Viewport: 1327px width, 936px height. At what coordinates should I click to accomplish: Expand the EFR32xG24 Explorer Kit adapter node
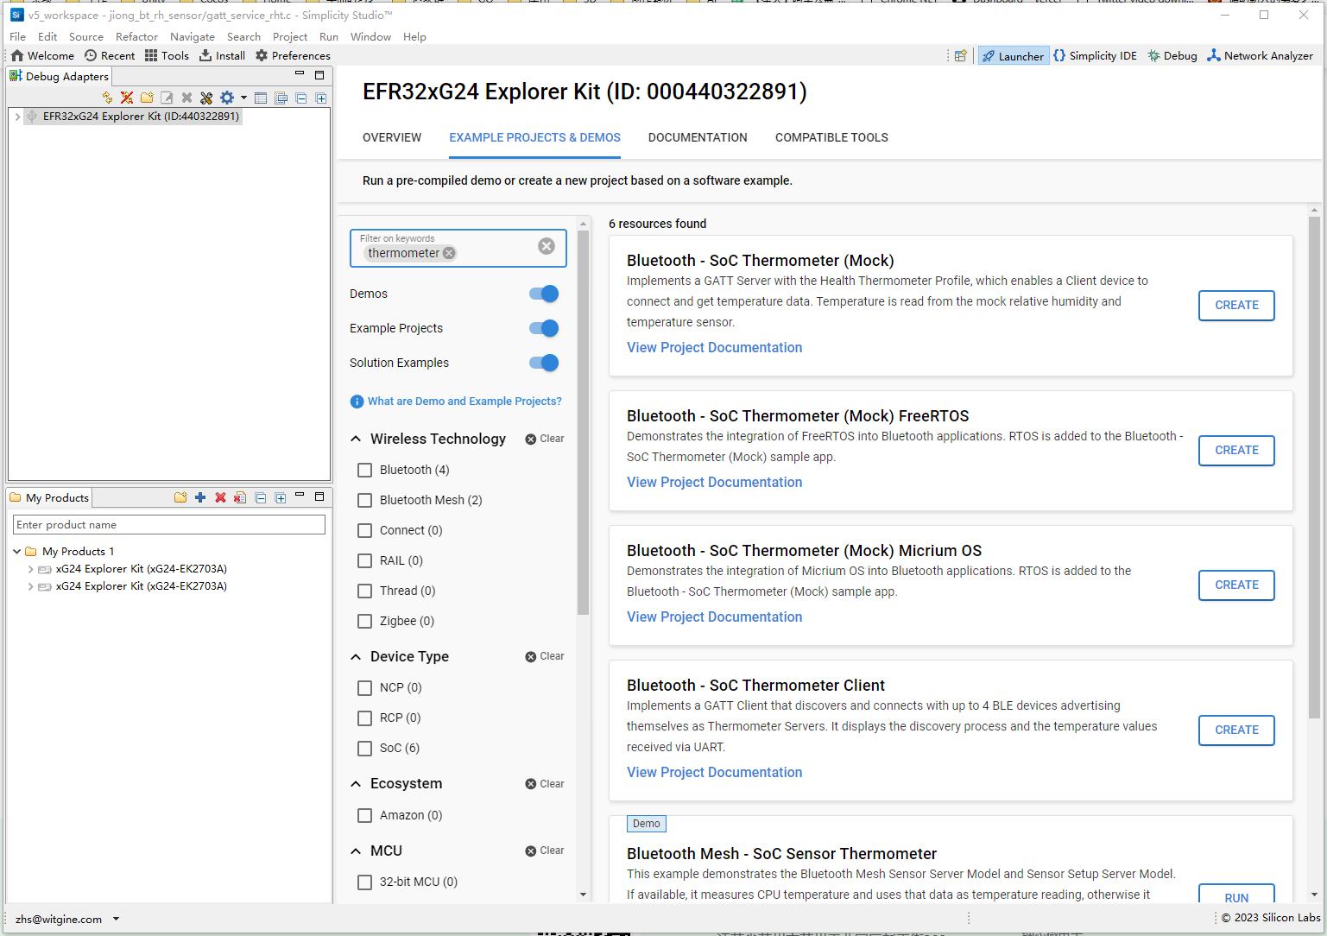[x=17, y=116]
